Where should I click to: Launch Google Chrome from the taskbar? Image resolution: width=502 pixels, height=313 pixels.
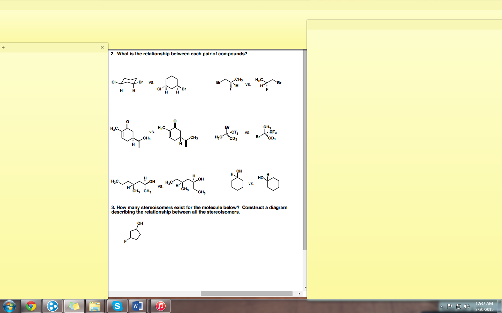pyautogui.click(x=31, y=306)
